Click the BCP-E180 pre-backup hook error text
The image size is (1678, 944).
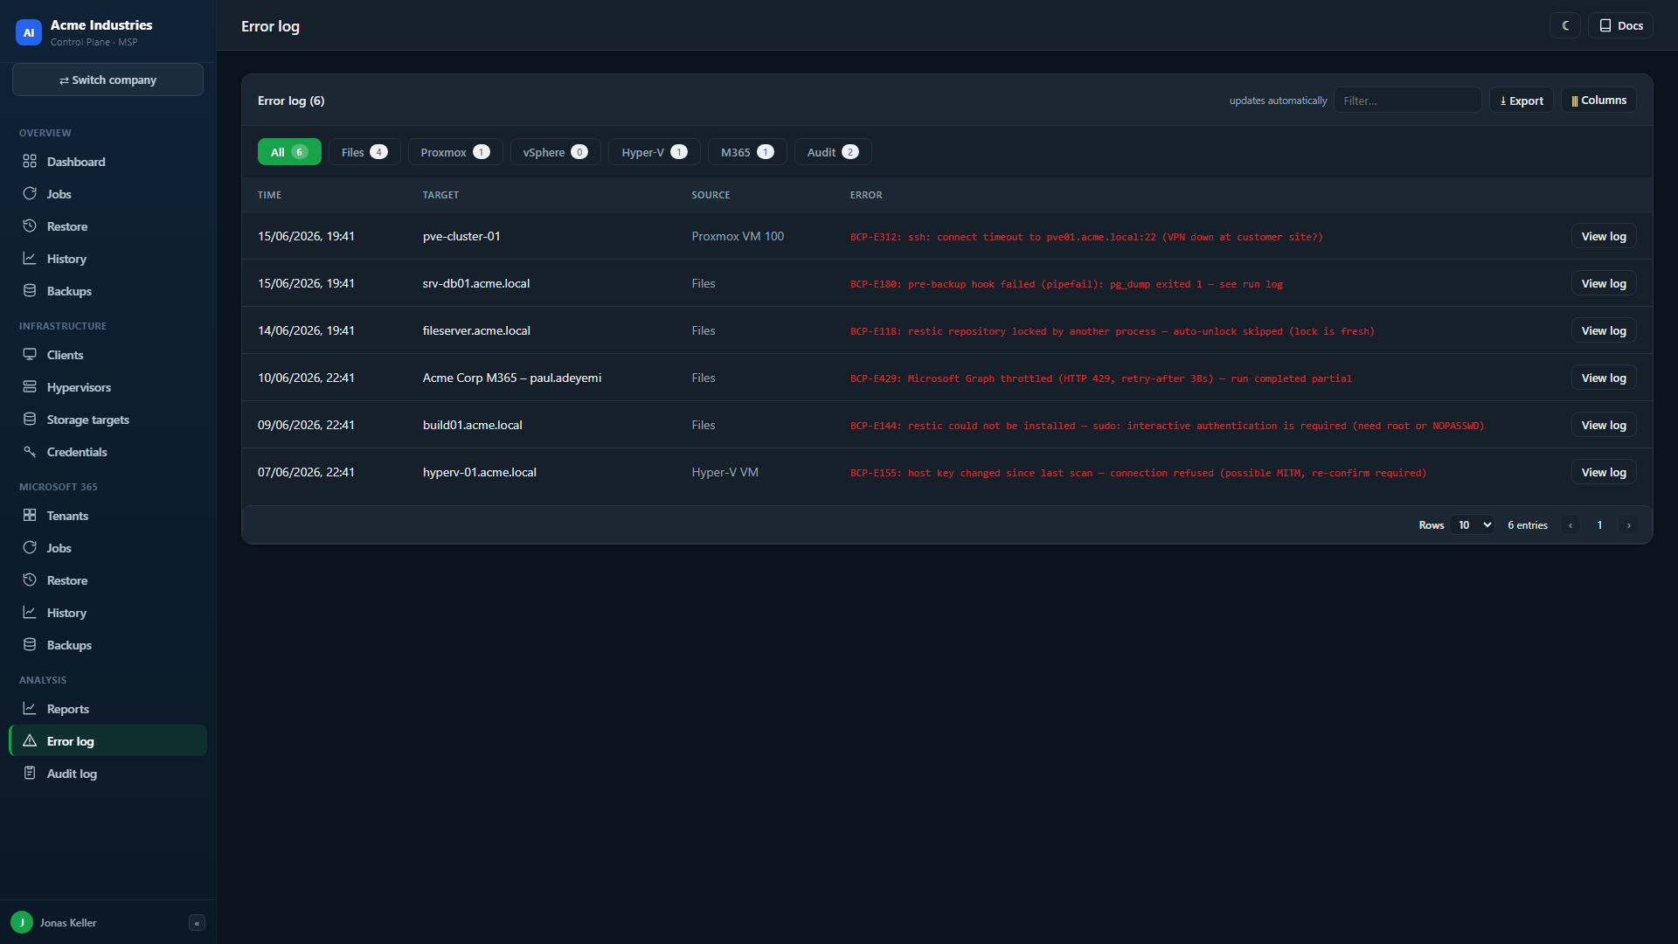click(x=1066, y=284)
